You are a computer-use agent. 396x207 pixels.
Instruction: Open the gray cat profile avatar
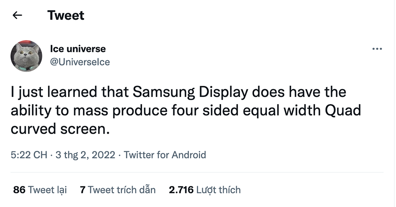(26, 56)
